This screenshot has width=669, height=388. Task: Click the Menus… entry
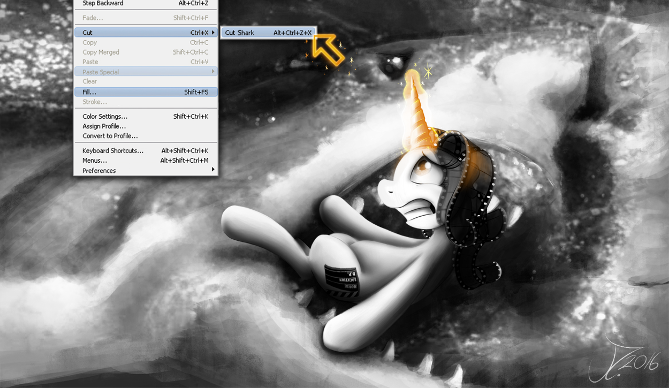tap(146, 161)
